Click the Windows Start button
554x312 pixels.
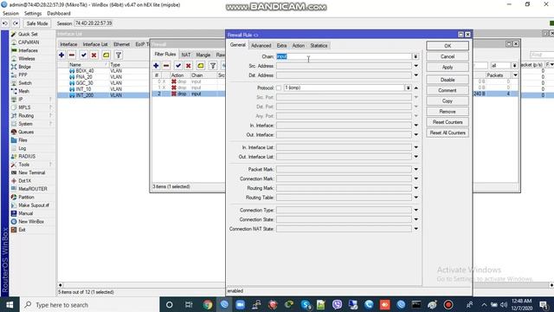[10, 304]
